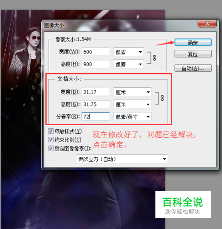Open the 像素/英寸 resolution unit dropdown
Viewport: 222px width, 229px height.
click(132, 117)
